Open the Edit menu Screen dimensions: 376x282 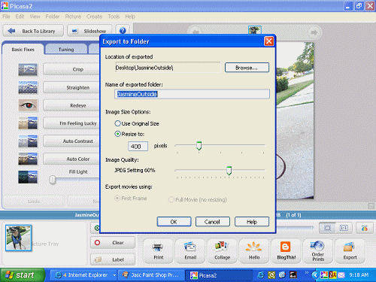click(x=20, y=17)
